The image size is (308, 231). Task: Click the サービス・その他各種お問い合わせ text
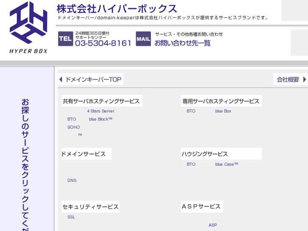tap(189, 34)
